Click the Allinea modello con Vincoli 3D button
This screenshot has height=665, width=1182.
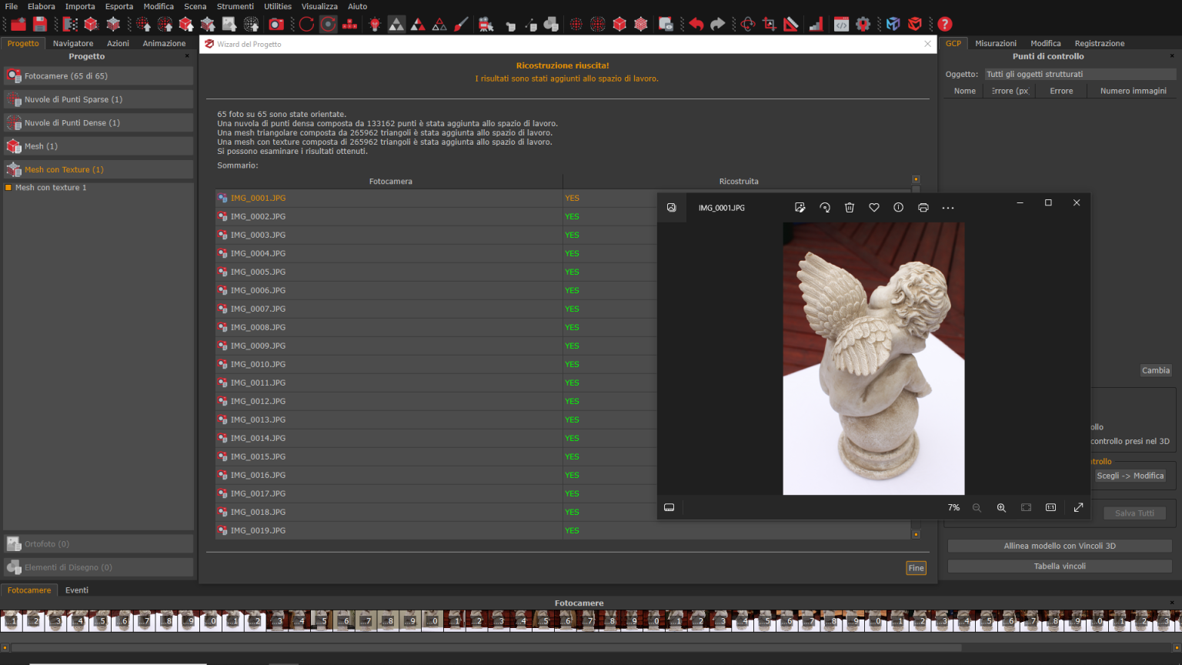pyautogui.click(x=1060, y=546)
